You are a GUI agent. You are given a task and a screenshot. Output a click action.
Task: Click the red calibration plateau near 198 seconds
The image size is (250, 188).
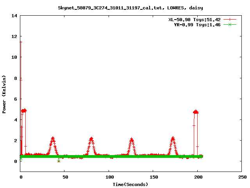[x=196, y=112]
